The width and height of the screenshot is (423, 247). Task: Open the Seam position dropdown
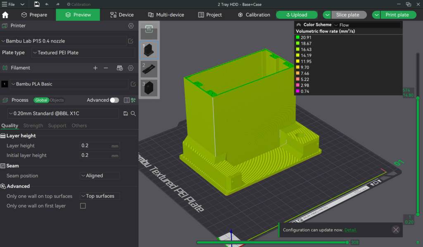click(x=100, y=176)
